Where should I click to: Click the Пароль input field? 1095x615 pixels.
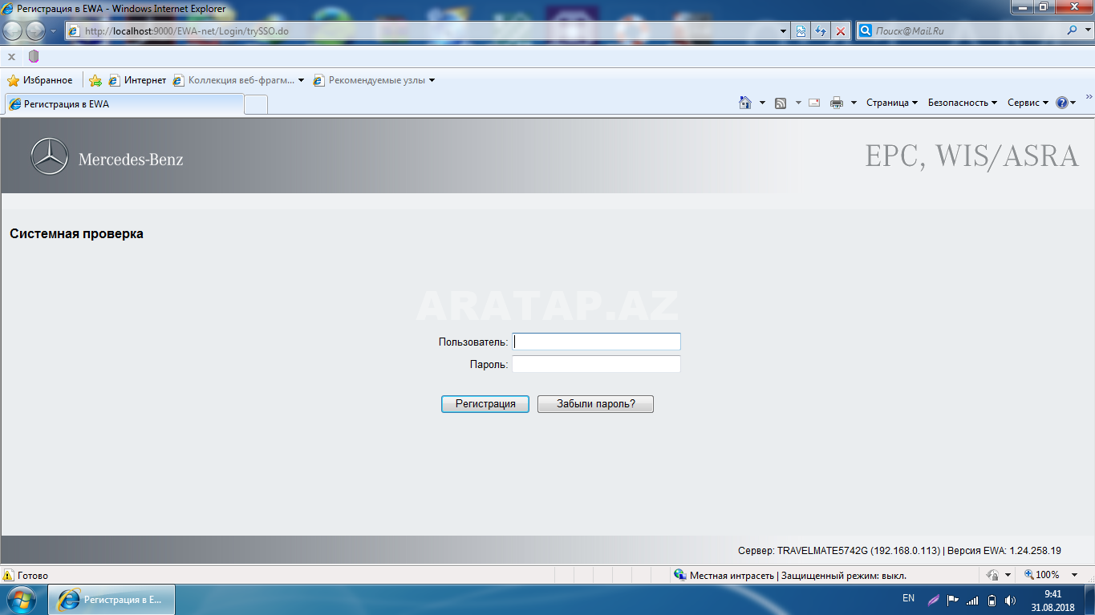[596, 364]
